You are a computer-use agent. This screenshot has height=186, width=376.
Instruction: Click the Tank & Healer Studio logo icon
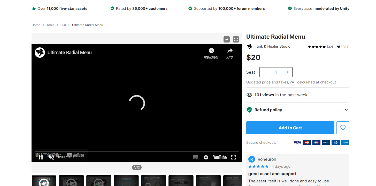tap(250, 47)
